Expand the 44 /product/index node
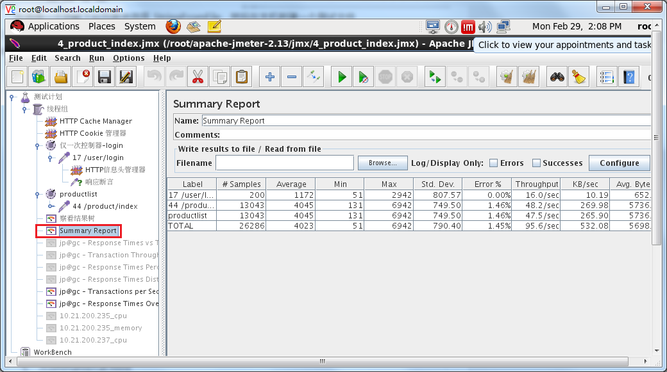This screenshot has height=372, width=667. [x=51, y=206]
